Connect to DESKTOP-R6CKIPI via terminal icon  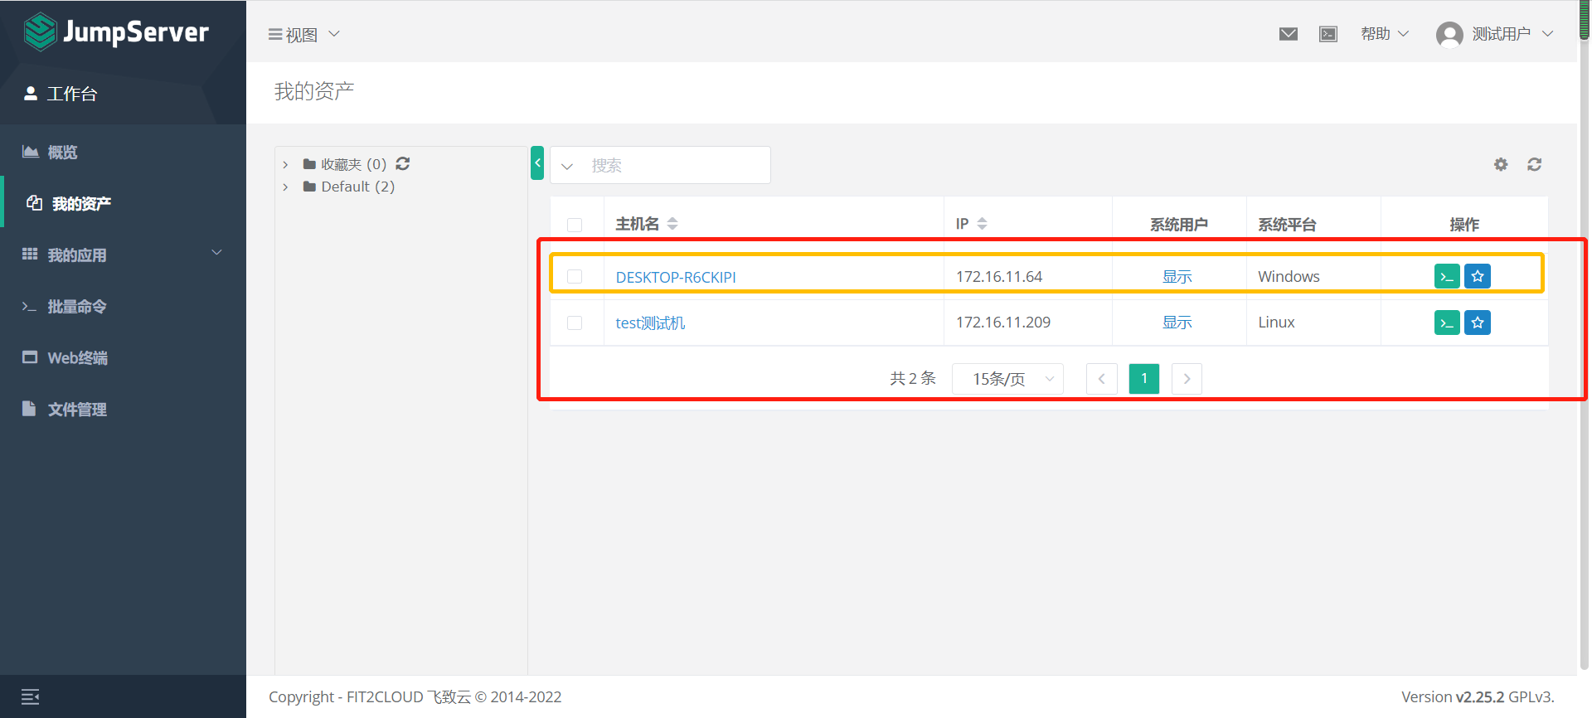[1447, 276]
